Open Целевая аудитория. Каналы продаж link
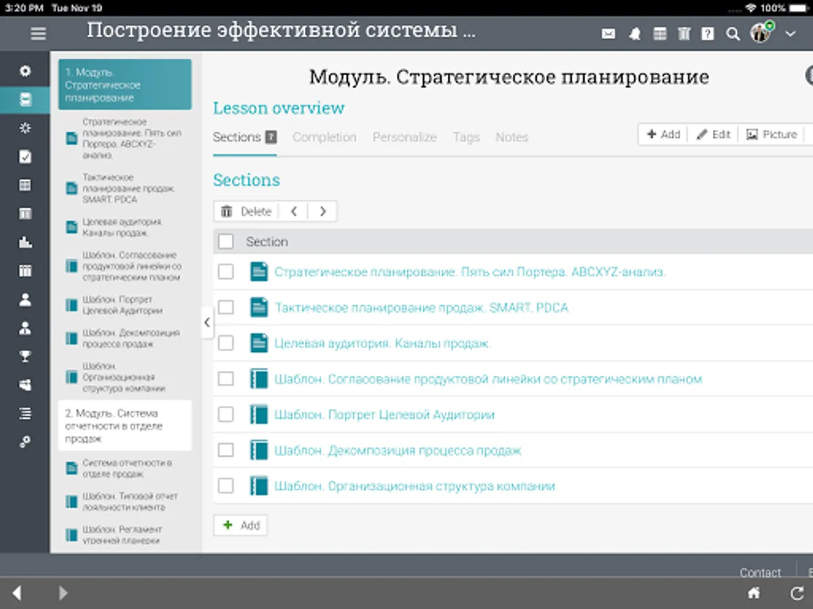 [383, 343]
